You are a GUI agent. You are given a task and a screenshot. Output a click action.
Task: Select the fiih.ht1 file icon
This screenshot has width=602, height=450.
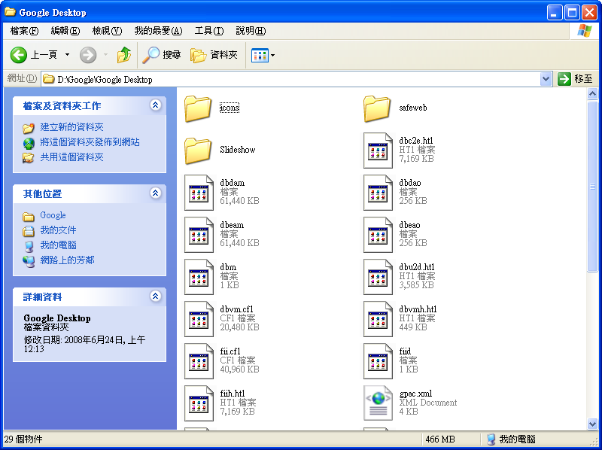[x=199, y=404]
